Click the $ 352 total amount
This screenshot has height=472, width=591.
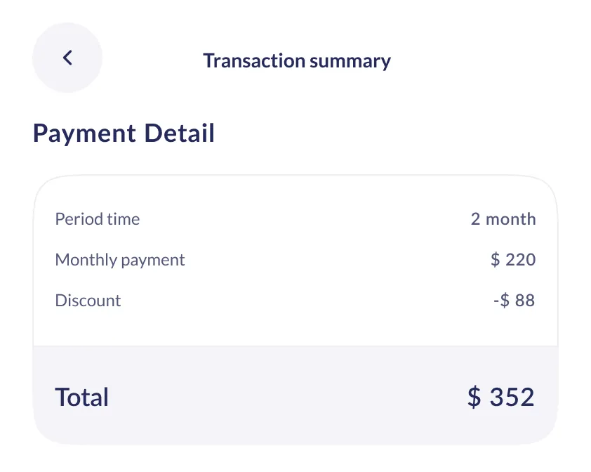coord(500,398)
